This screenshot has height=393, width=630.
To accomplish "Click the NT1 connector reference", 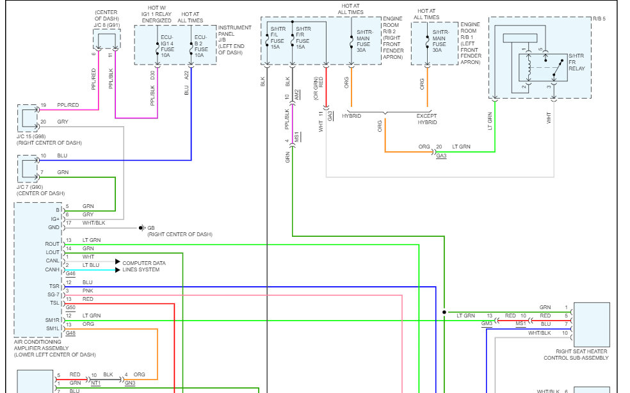I will 95,383.
